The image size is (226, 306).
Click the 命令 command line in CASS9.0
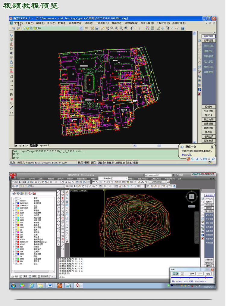95,158
